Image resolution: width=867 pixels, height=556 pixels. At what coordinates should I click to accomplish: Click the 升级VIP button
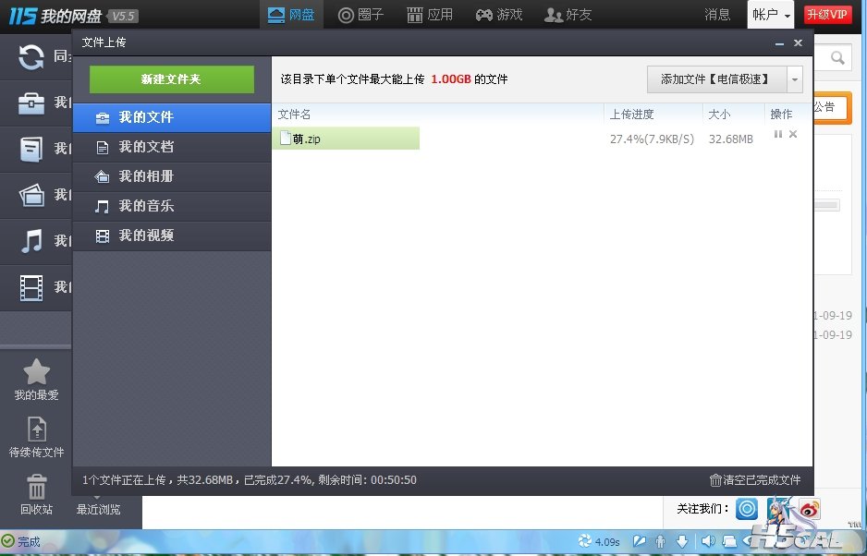tap(827, 15)
